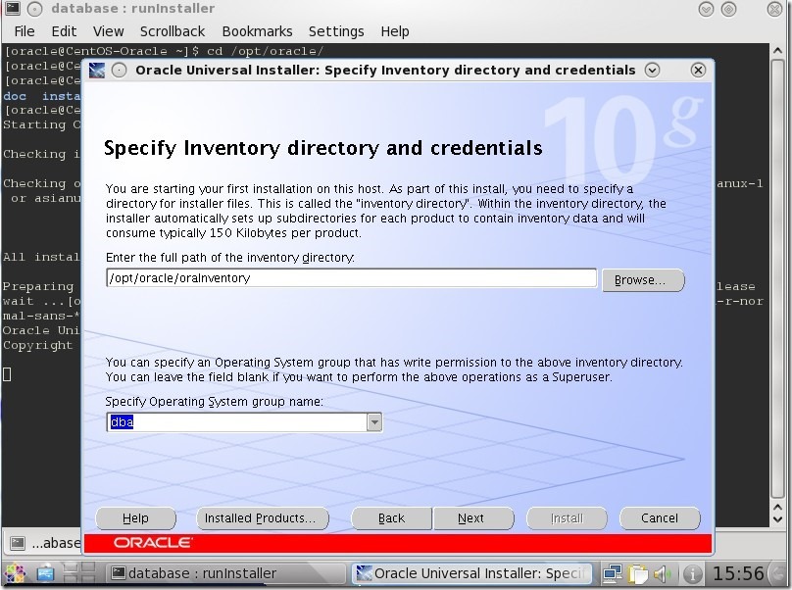
Task: Open the clipboard tray icon
Action: [x=639, y=573]
